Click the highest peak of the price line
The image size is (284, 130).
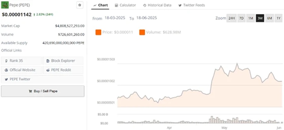(237, 63)
